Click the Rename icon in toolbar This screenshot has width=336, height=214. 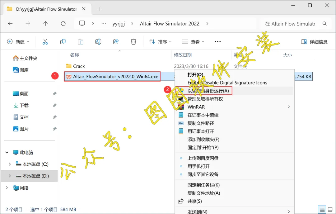click(x=98, y=42)
